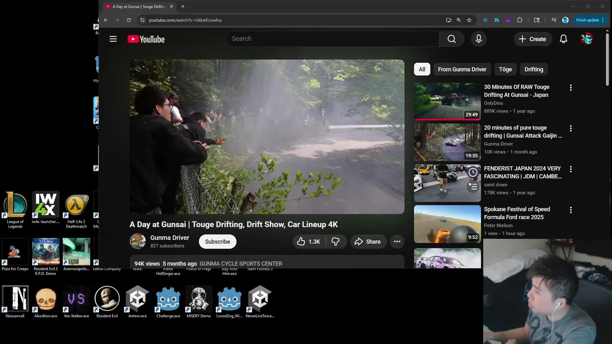Select the Abodtion.exe desktop shortcut

(46, 302)
